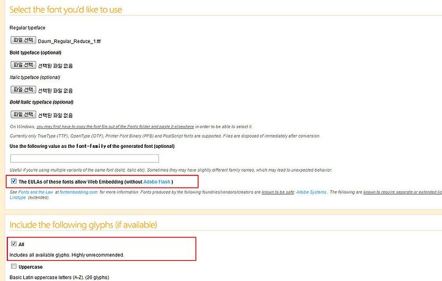Click 'Includes all available glyphs' description
442x281 pixels.
point(67,255)
